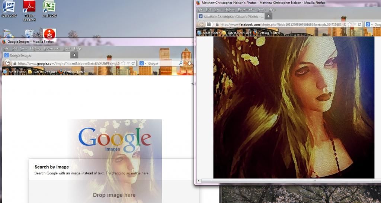Click Most Visited bookmark in the Google window
Screen dimensions: 381x203
(x=15, y=72)
